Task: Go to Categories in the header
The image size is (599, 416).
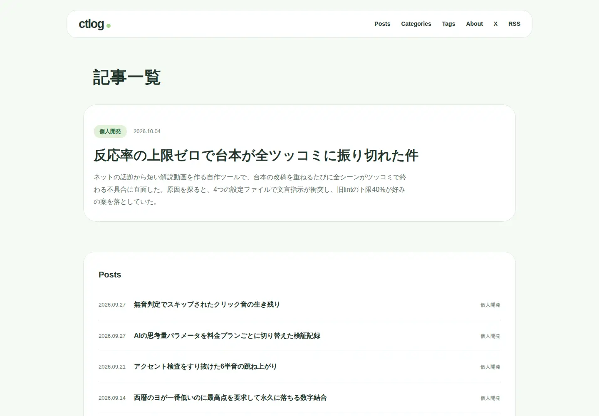Action: [416, 24]
